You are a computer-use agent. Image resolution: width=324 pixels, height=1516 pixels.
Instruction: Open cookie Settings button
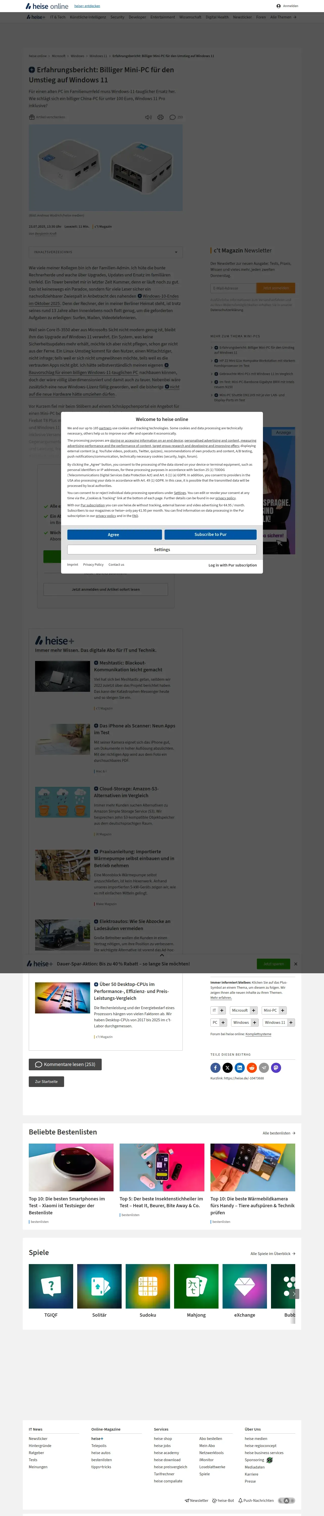pos(162,549)
